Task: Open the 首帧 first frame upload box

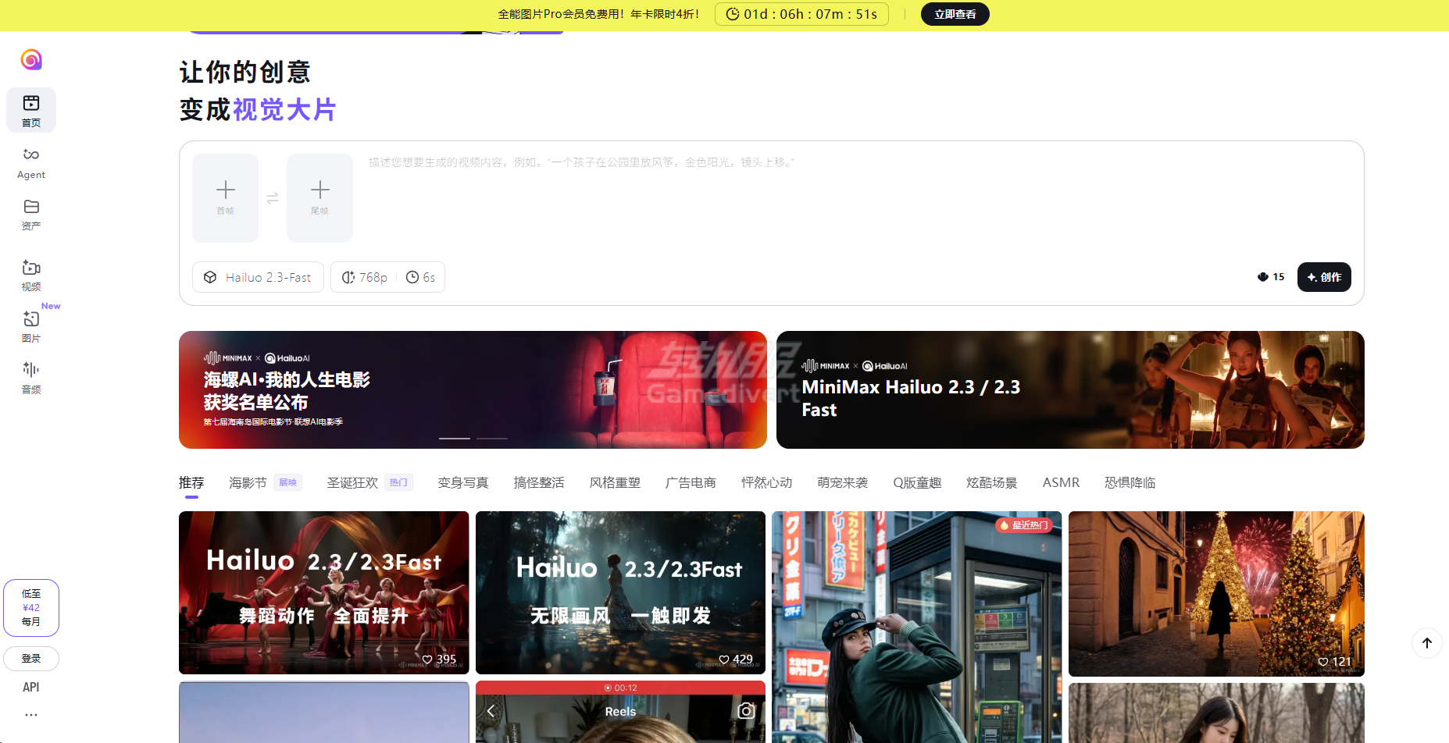Action: tap(225, 197)
